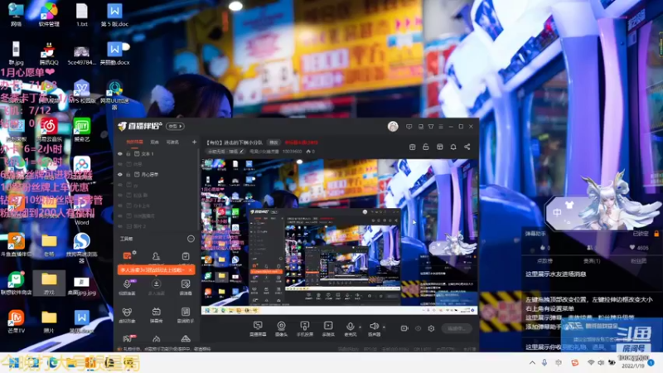Open the shirt skin icon on the floating IME
The image size is (663, 373).
[x=570, y=206]
